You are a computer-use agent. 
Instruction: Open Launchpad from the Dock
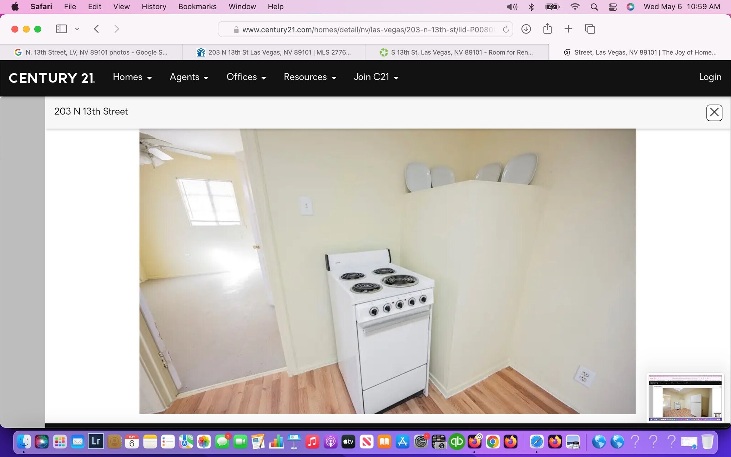point(60,442)
